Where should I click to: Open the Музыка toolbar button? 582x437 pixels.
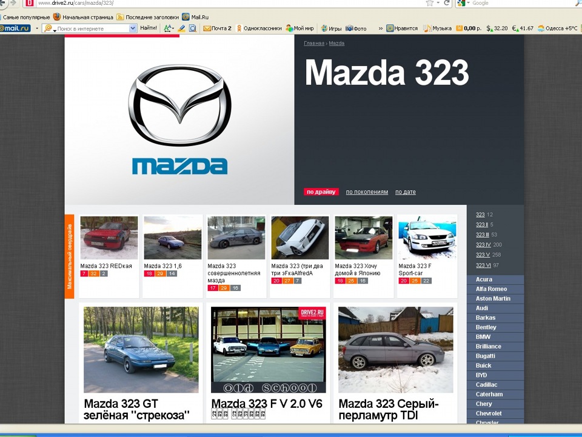pyautogui.click(x=438, y=28)
